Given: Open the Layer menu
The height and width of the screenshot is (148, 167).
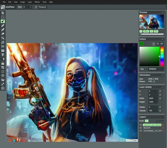Looking at the screenshot, I should (30, 2).
